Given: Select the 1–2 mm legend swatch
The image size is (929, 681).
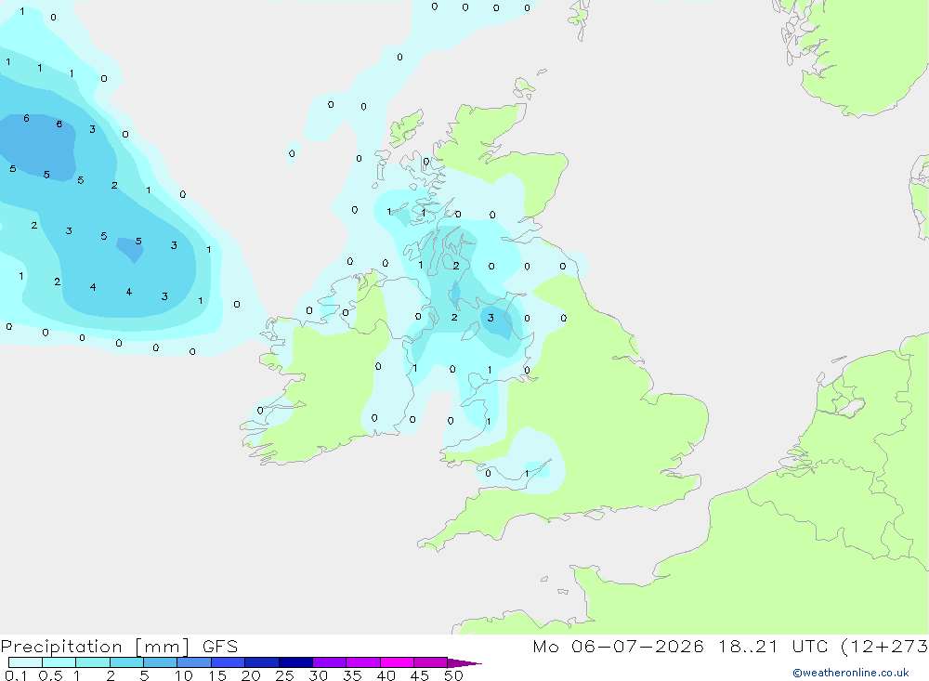Looking at the screenshot, I should [x=93, y=662].
